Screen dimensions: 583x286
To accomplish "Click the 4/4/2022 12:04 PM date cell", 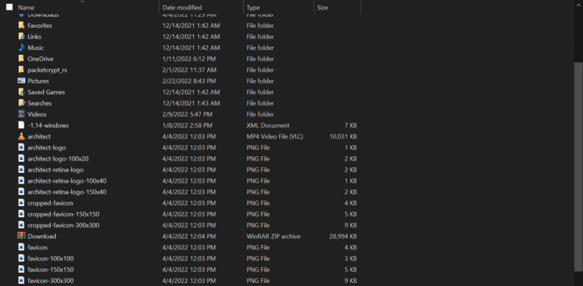I will (189, 237).
